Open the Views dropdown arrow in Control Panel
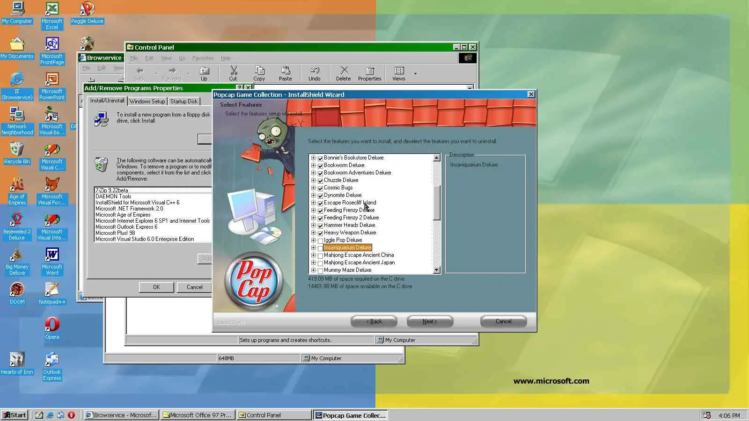The height and width of the screenshot is (421, 749). 415,73
